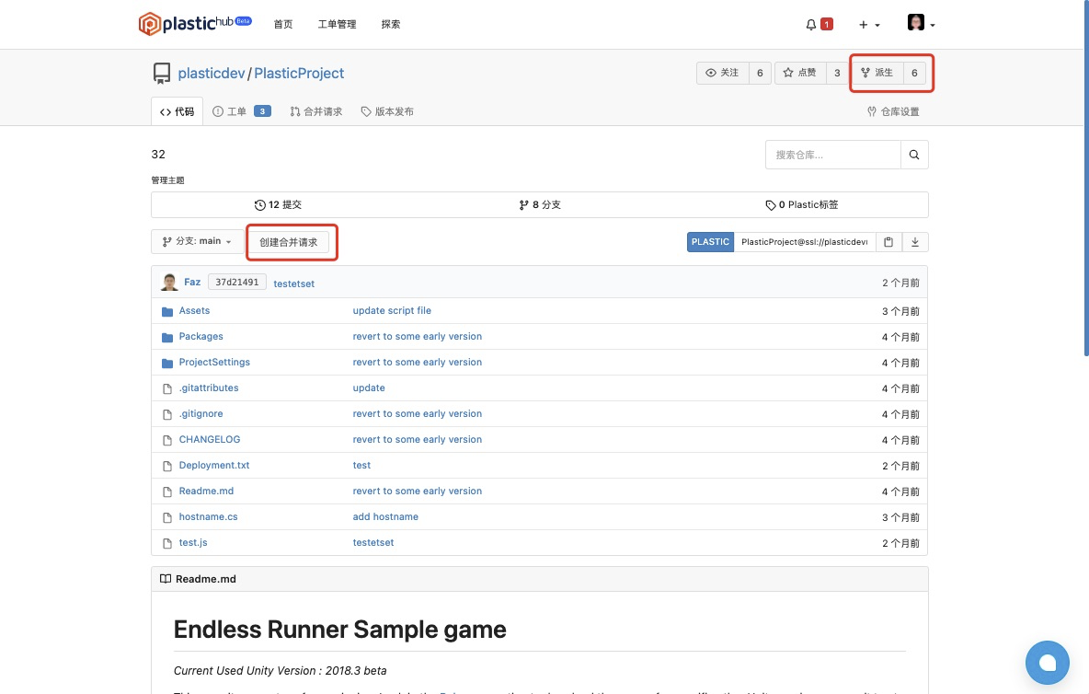Viewport: 1089px width, 694px height.
Task: Open stars count 3 next to 点赞
Action: coord(837,73)
